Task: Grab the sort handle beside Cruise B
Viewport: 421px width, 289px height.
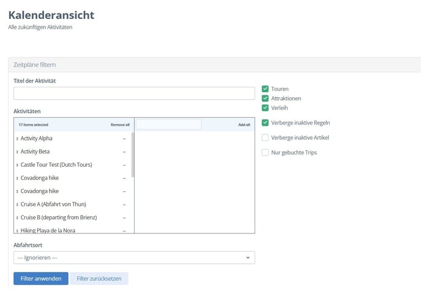Action: [x=17, y=218]
